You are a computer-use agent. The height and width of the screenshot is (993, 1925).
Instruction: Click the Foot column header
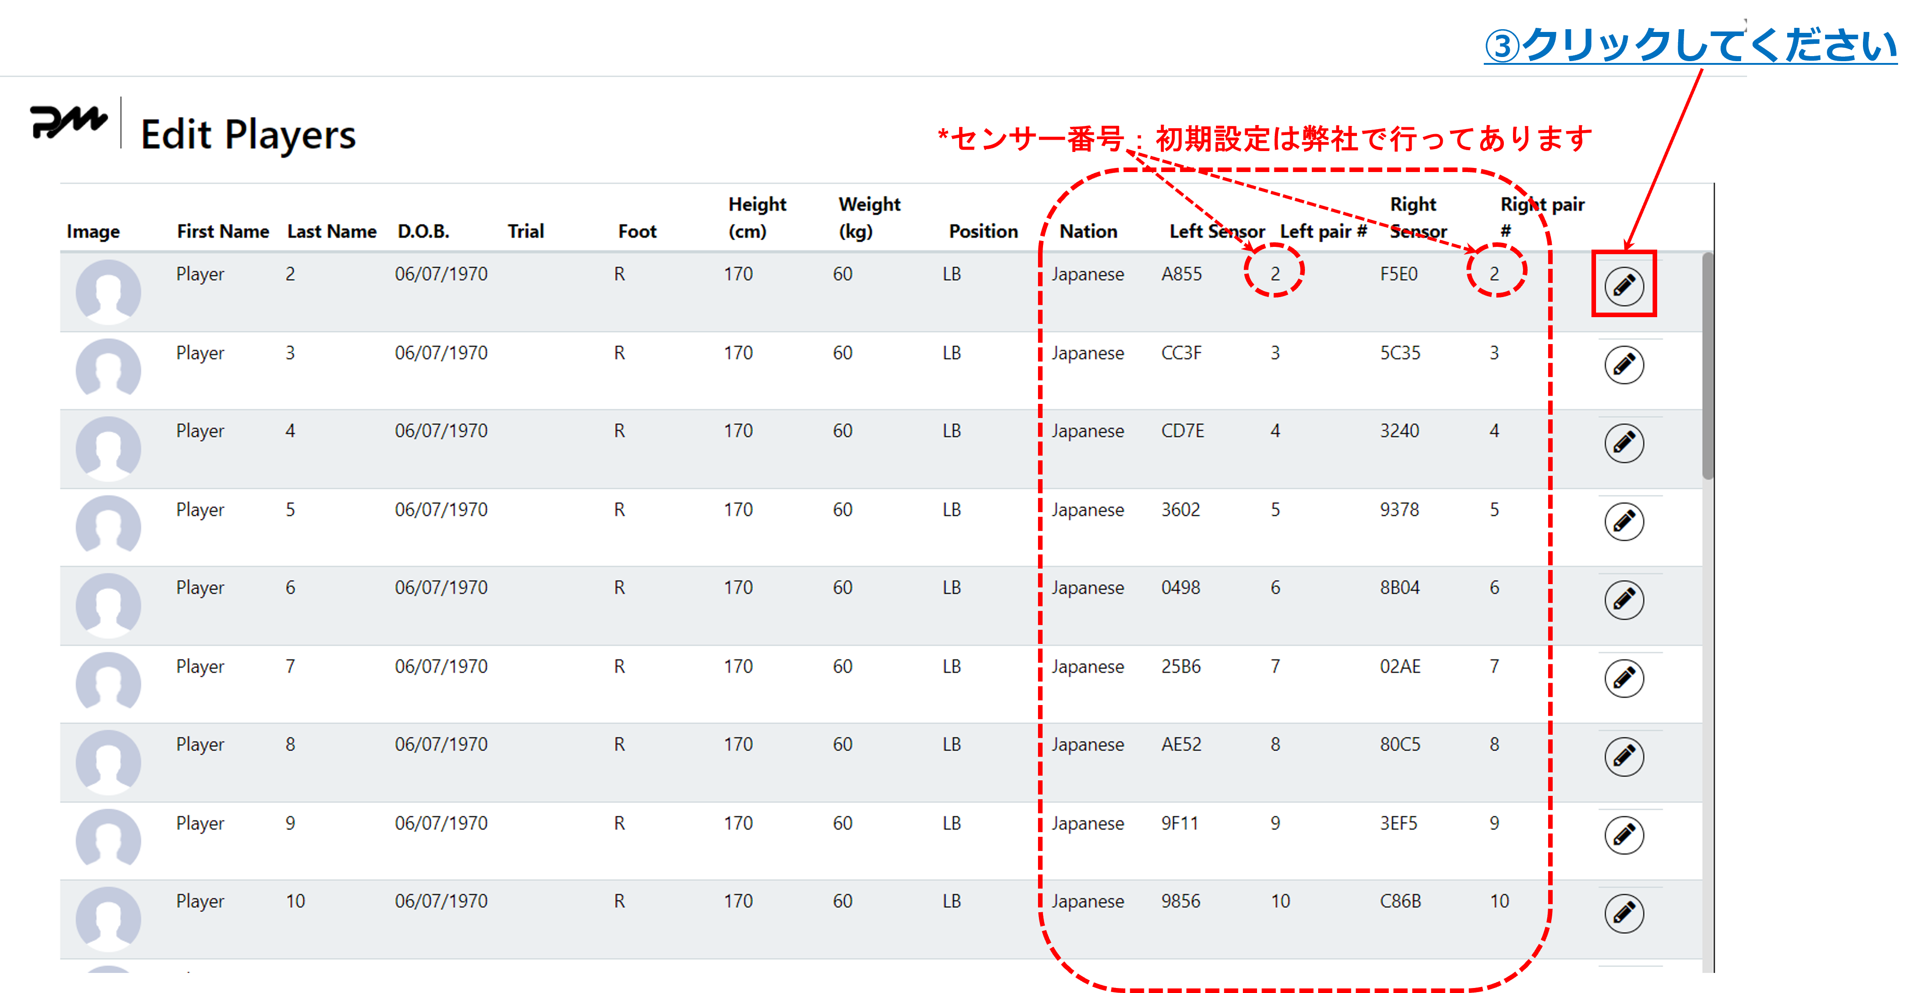tap(636, 232)
